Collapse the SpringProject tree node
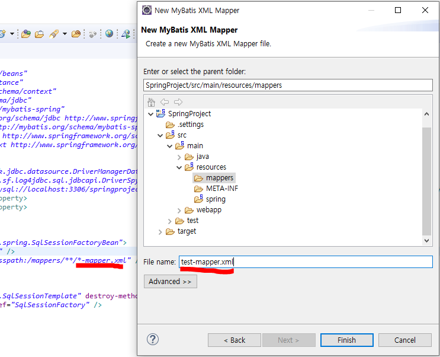This screenshot has width=440, height=357. pos(150,114)
